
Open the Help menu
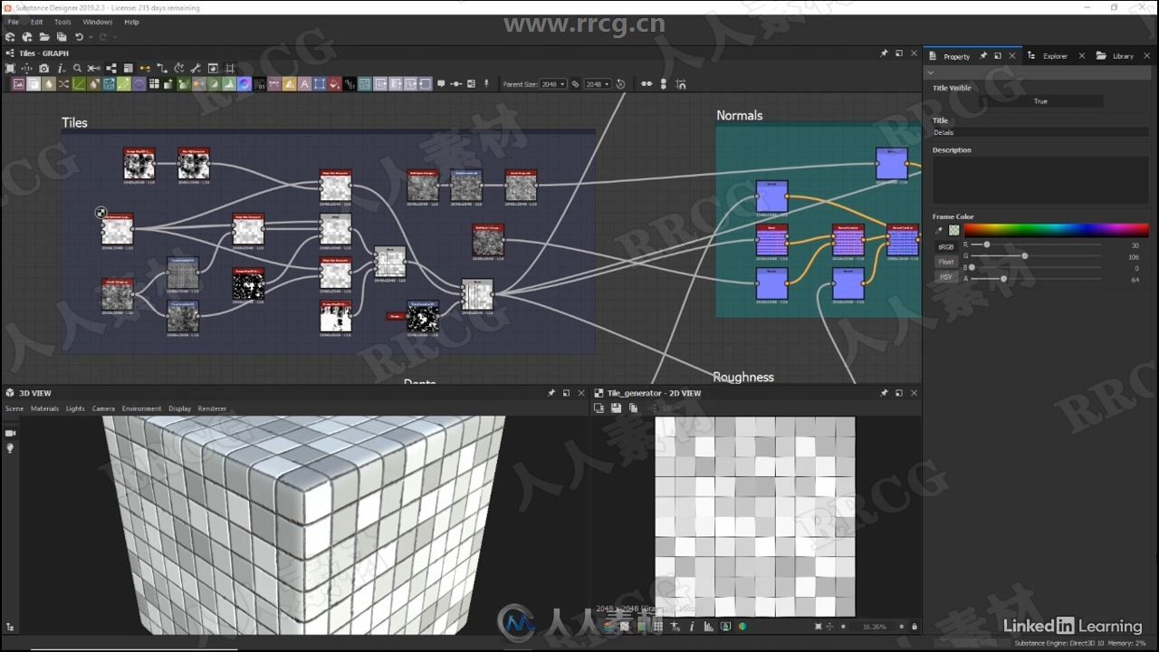131,22
